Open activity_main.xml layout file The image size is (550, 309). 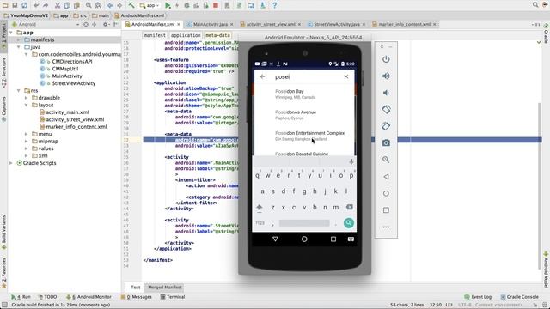(67, 112)
